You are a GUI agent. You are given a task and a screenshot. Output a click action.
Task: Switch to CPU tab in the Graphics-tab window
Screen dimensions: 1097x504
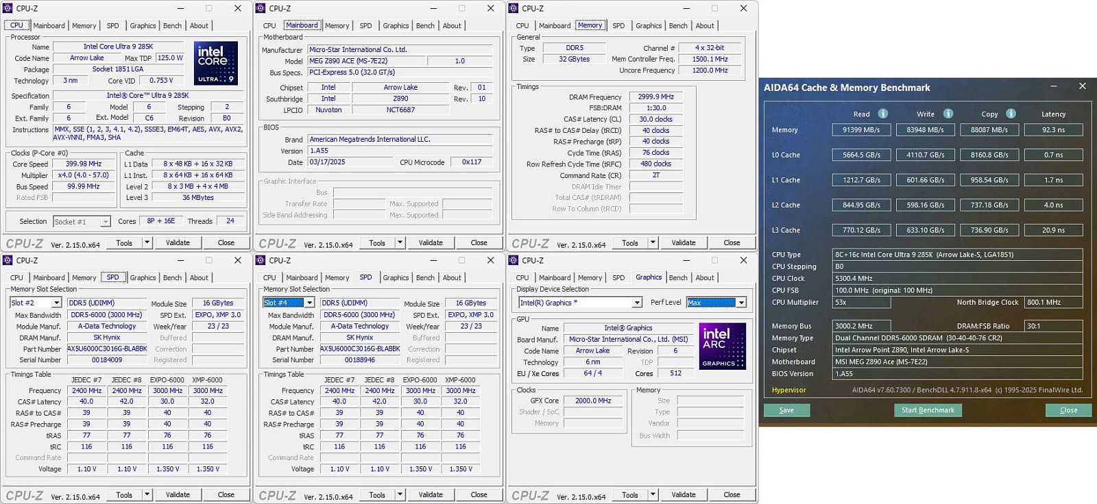(522, 277)
